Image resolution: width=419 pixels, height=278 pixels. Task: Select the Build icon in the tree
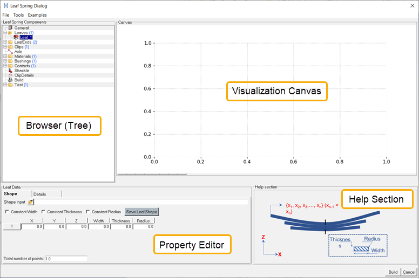[10, 80]
